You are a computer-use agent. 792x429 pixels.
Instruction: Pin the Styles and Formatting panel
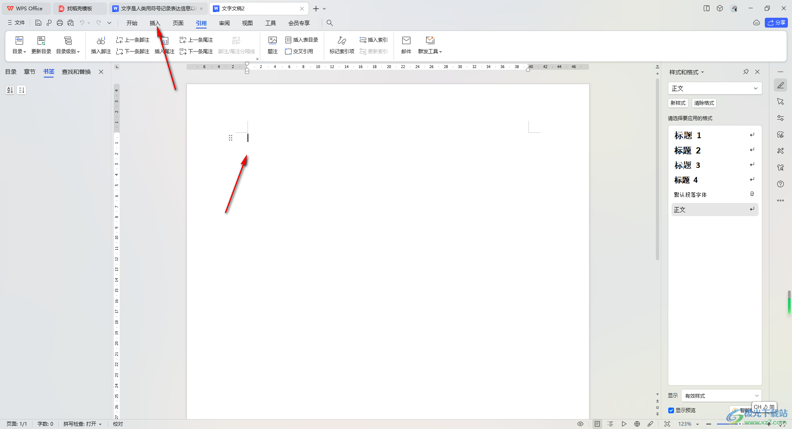[x=746, y=72]
